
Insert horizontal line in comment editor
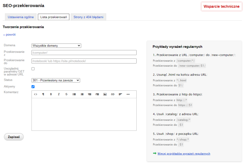[x=128, y=94]
